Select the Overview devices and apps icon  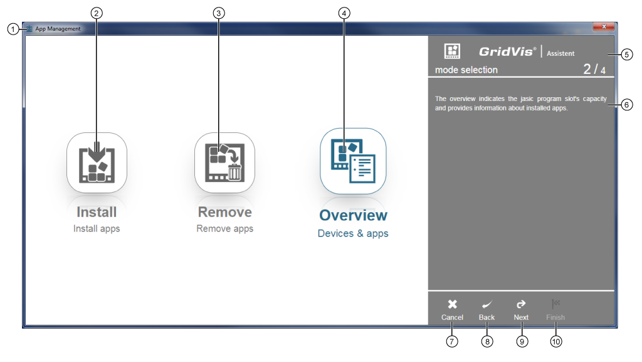(353, 161)
